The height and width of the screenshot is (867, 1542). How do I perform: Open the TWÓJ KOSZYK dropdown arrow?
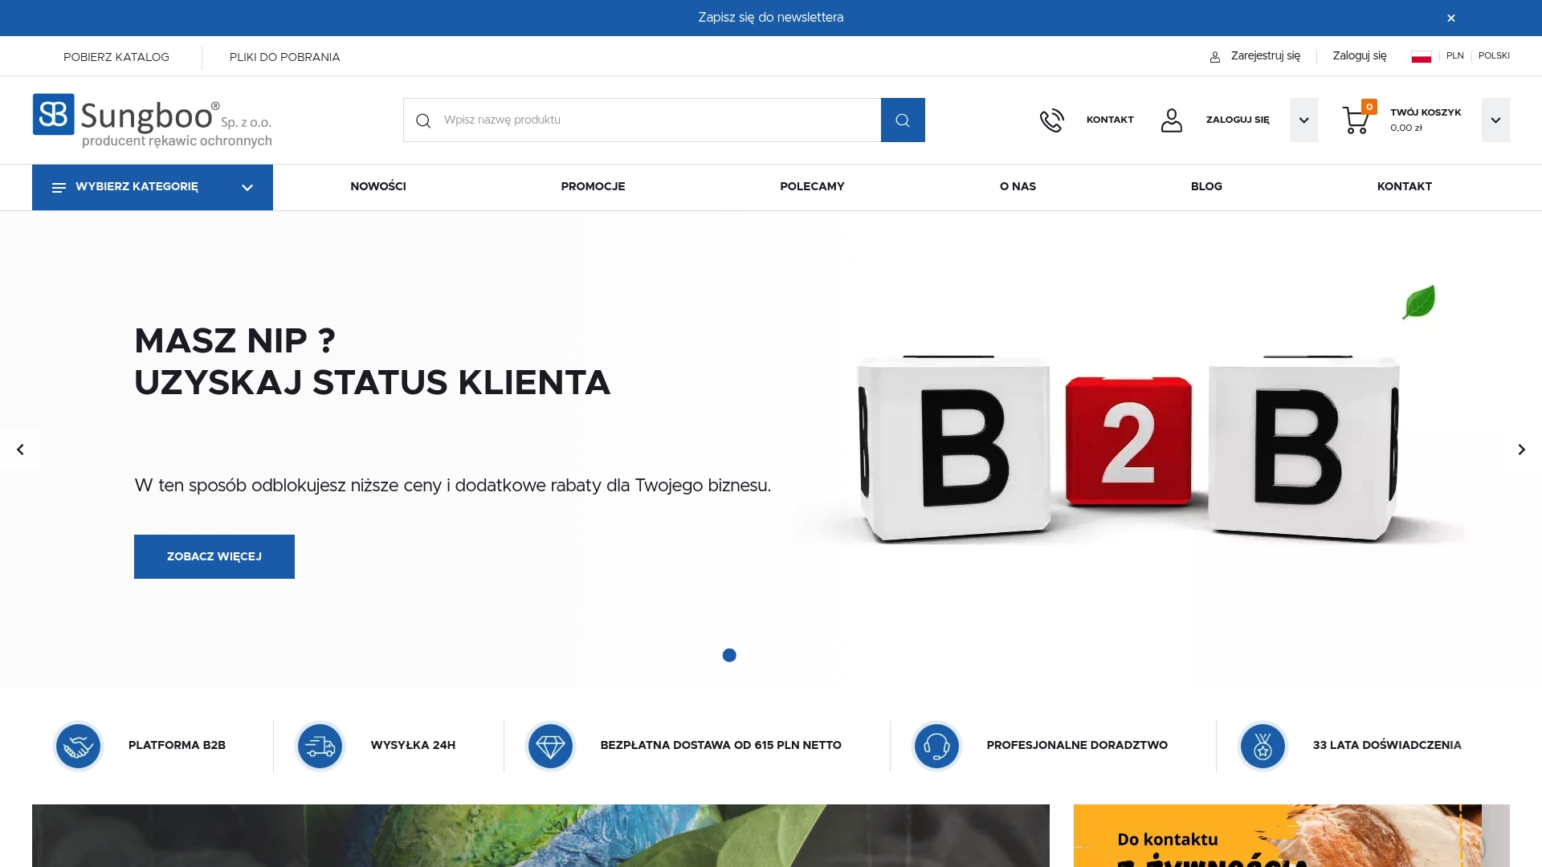[1495, 120]
